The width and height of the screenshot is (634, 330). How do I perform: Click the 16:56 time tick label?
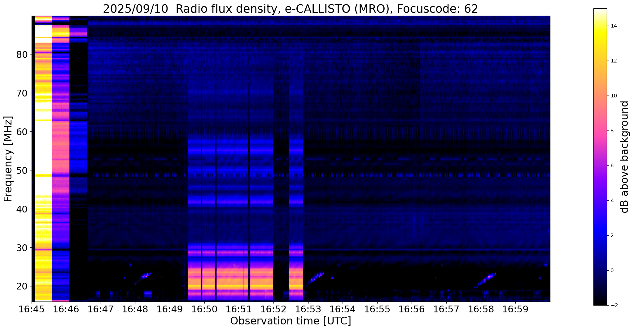click(412, 309)
